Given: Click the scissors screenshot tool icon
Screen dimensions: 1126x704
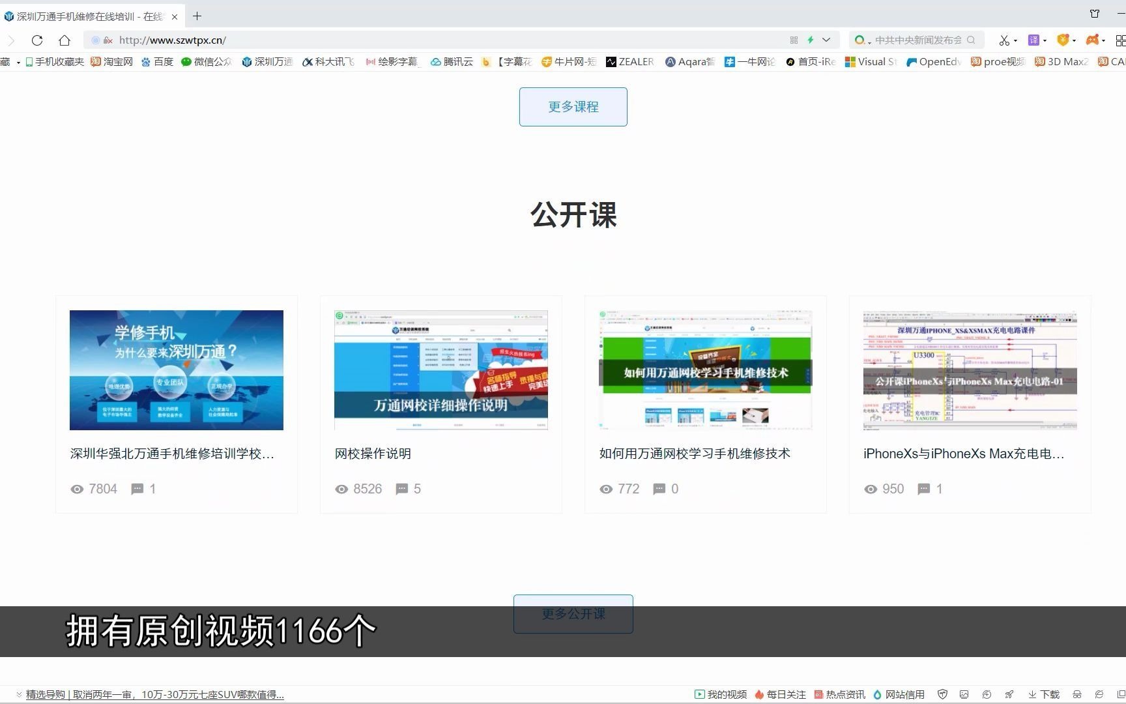Looking at the screenshot, I should point(1004,40).
